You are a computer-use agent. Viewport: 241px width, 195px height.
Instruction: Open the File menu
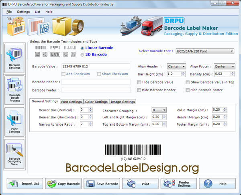(9, 12)
